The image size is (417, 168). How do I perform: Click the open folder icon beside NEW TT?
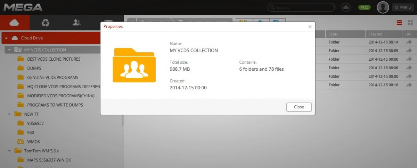point(18,114)
